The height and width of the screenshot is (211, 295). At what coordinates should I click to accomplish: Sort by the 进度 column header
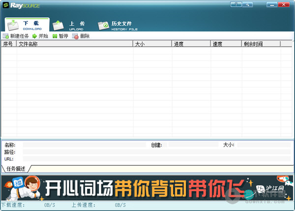coord(191,44)
